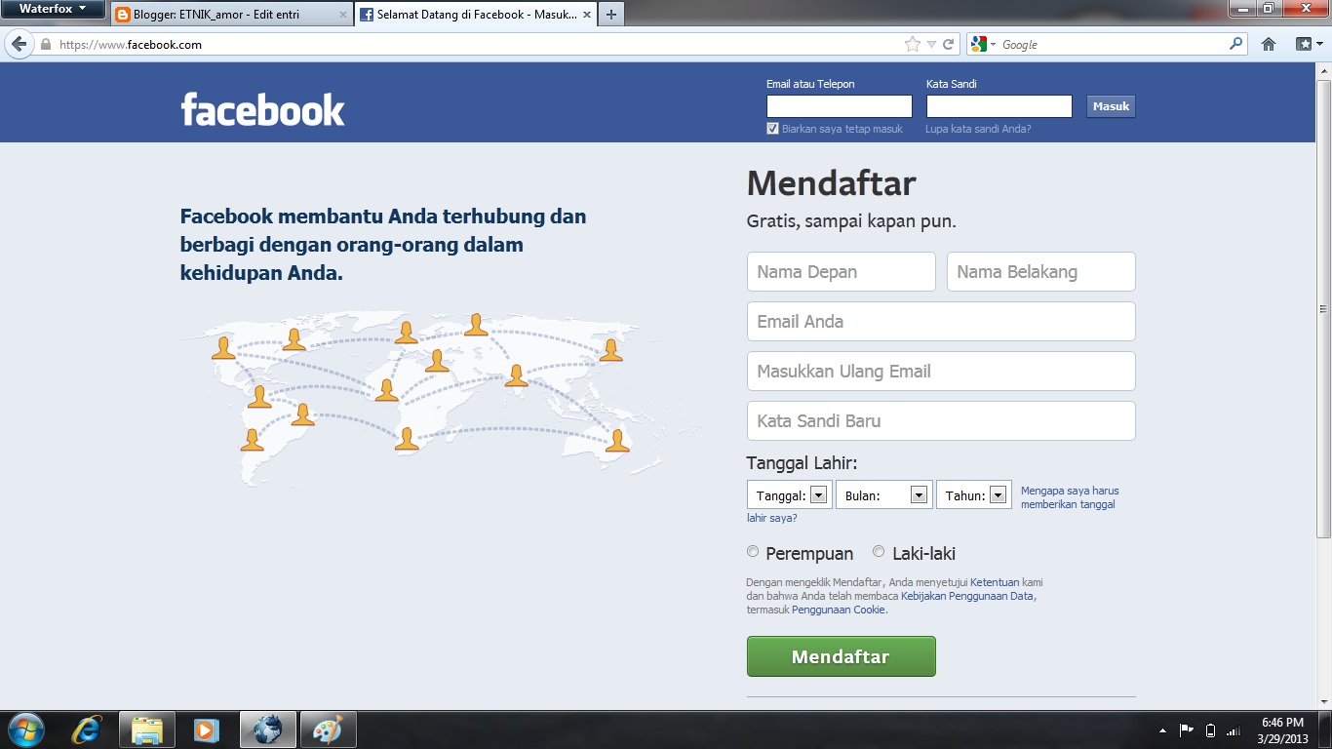This screenshot has height=749, width=1332.
Task: Select the Laki-laki radio button
Action: coord(879,552)
